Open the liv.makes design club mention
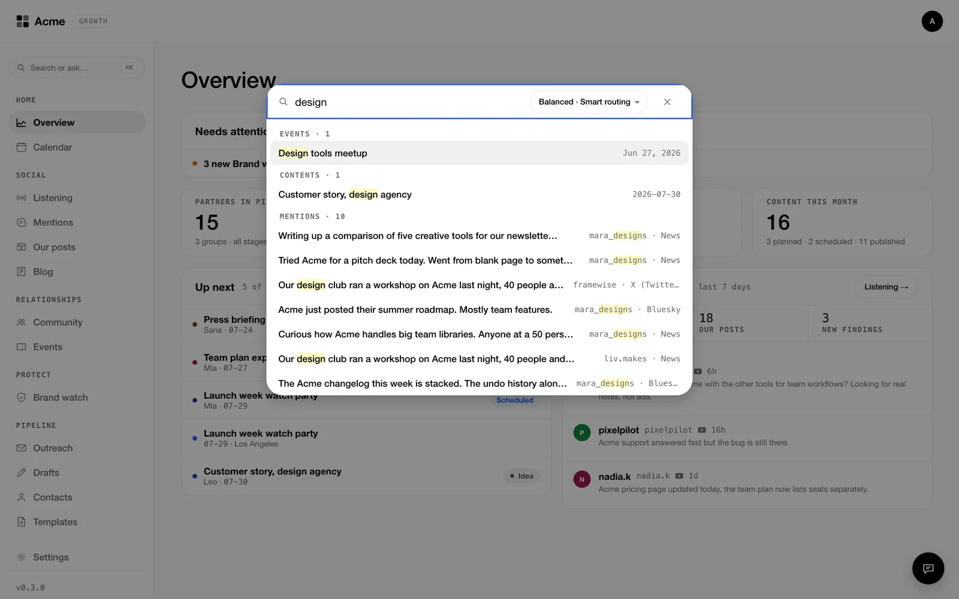Viewport: 959px width, 599px height. [x=479, y=359]
